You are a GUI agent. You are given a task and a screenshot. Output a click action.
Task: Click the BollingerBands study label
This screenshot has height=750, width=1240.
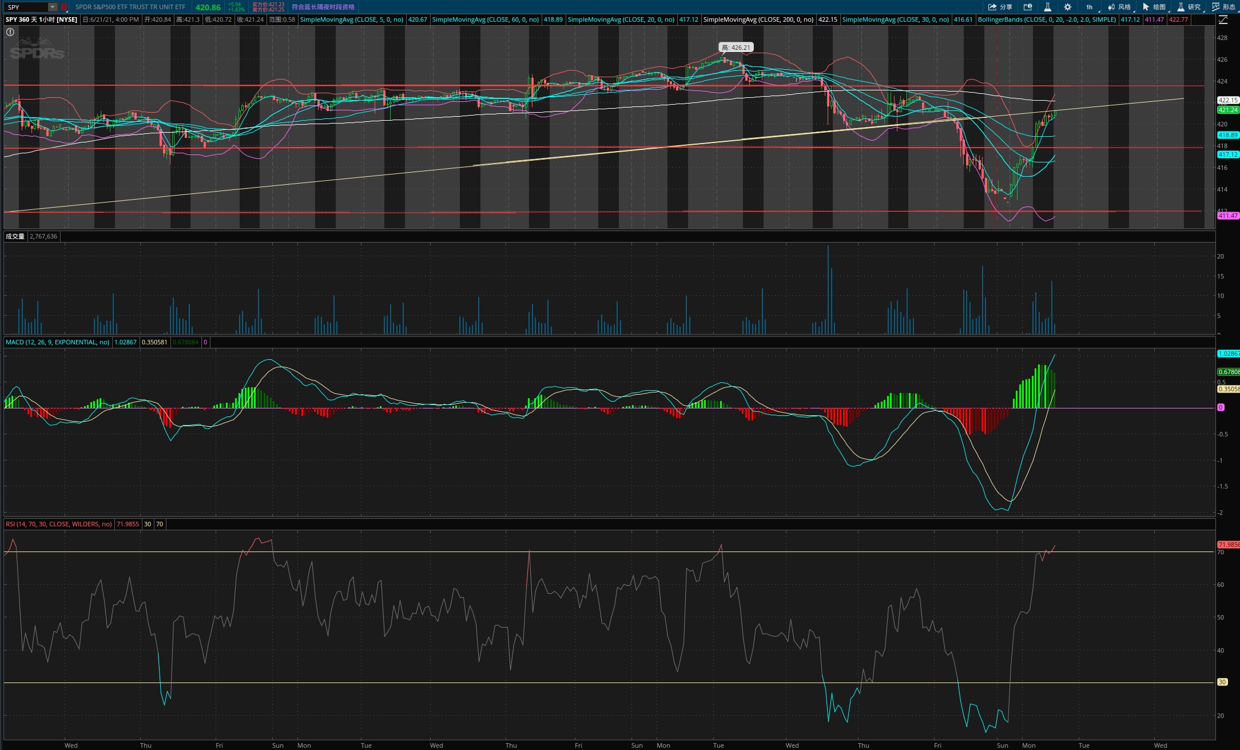pyautogui.click(x=1047, y=19)
